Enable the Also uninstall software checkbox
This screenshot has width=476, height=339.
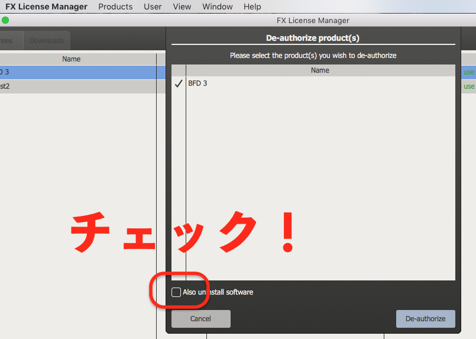point(176,292)
